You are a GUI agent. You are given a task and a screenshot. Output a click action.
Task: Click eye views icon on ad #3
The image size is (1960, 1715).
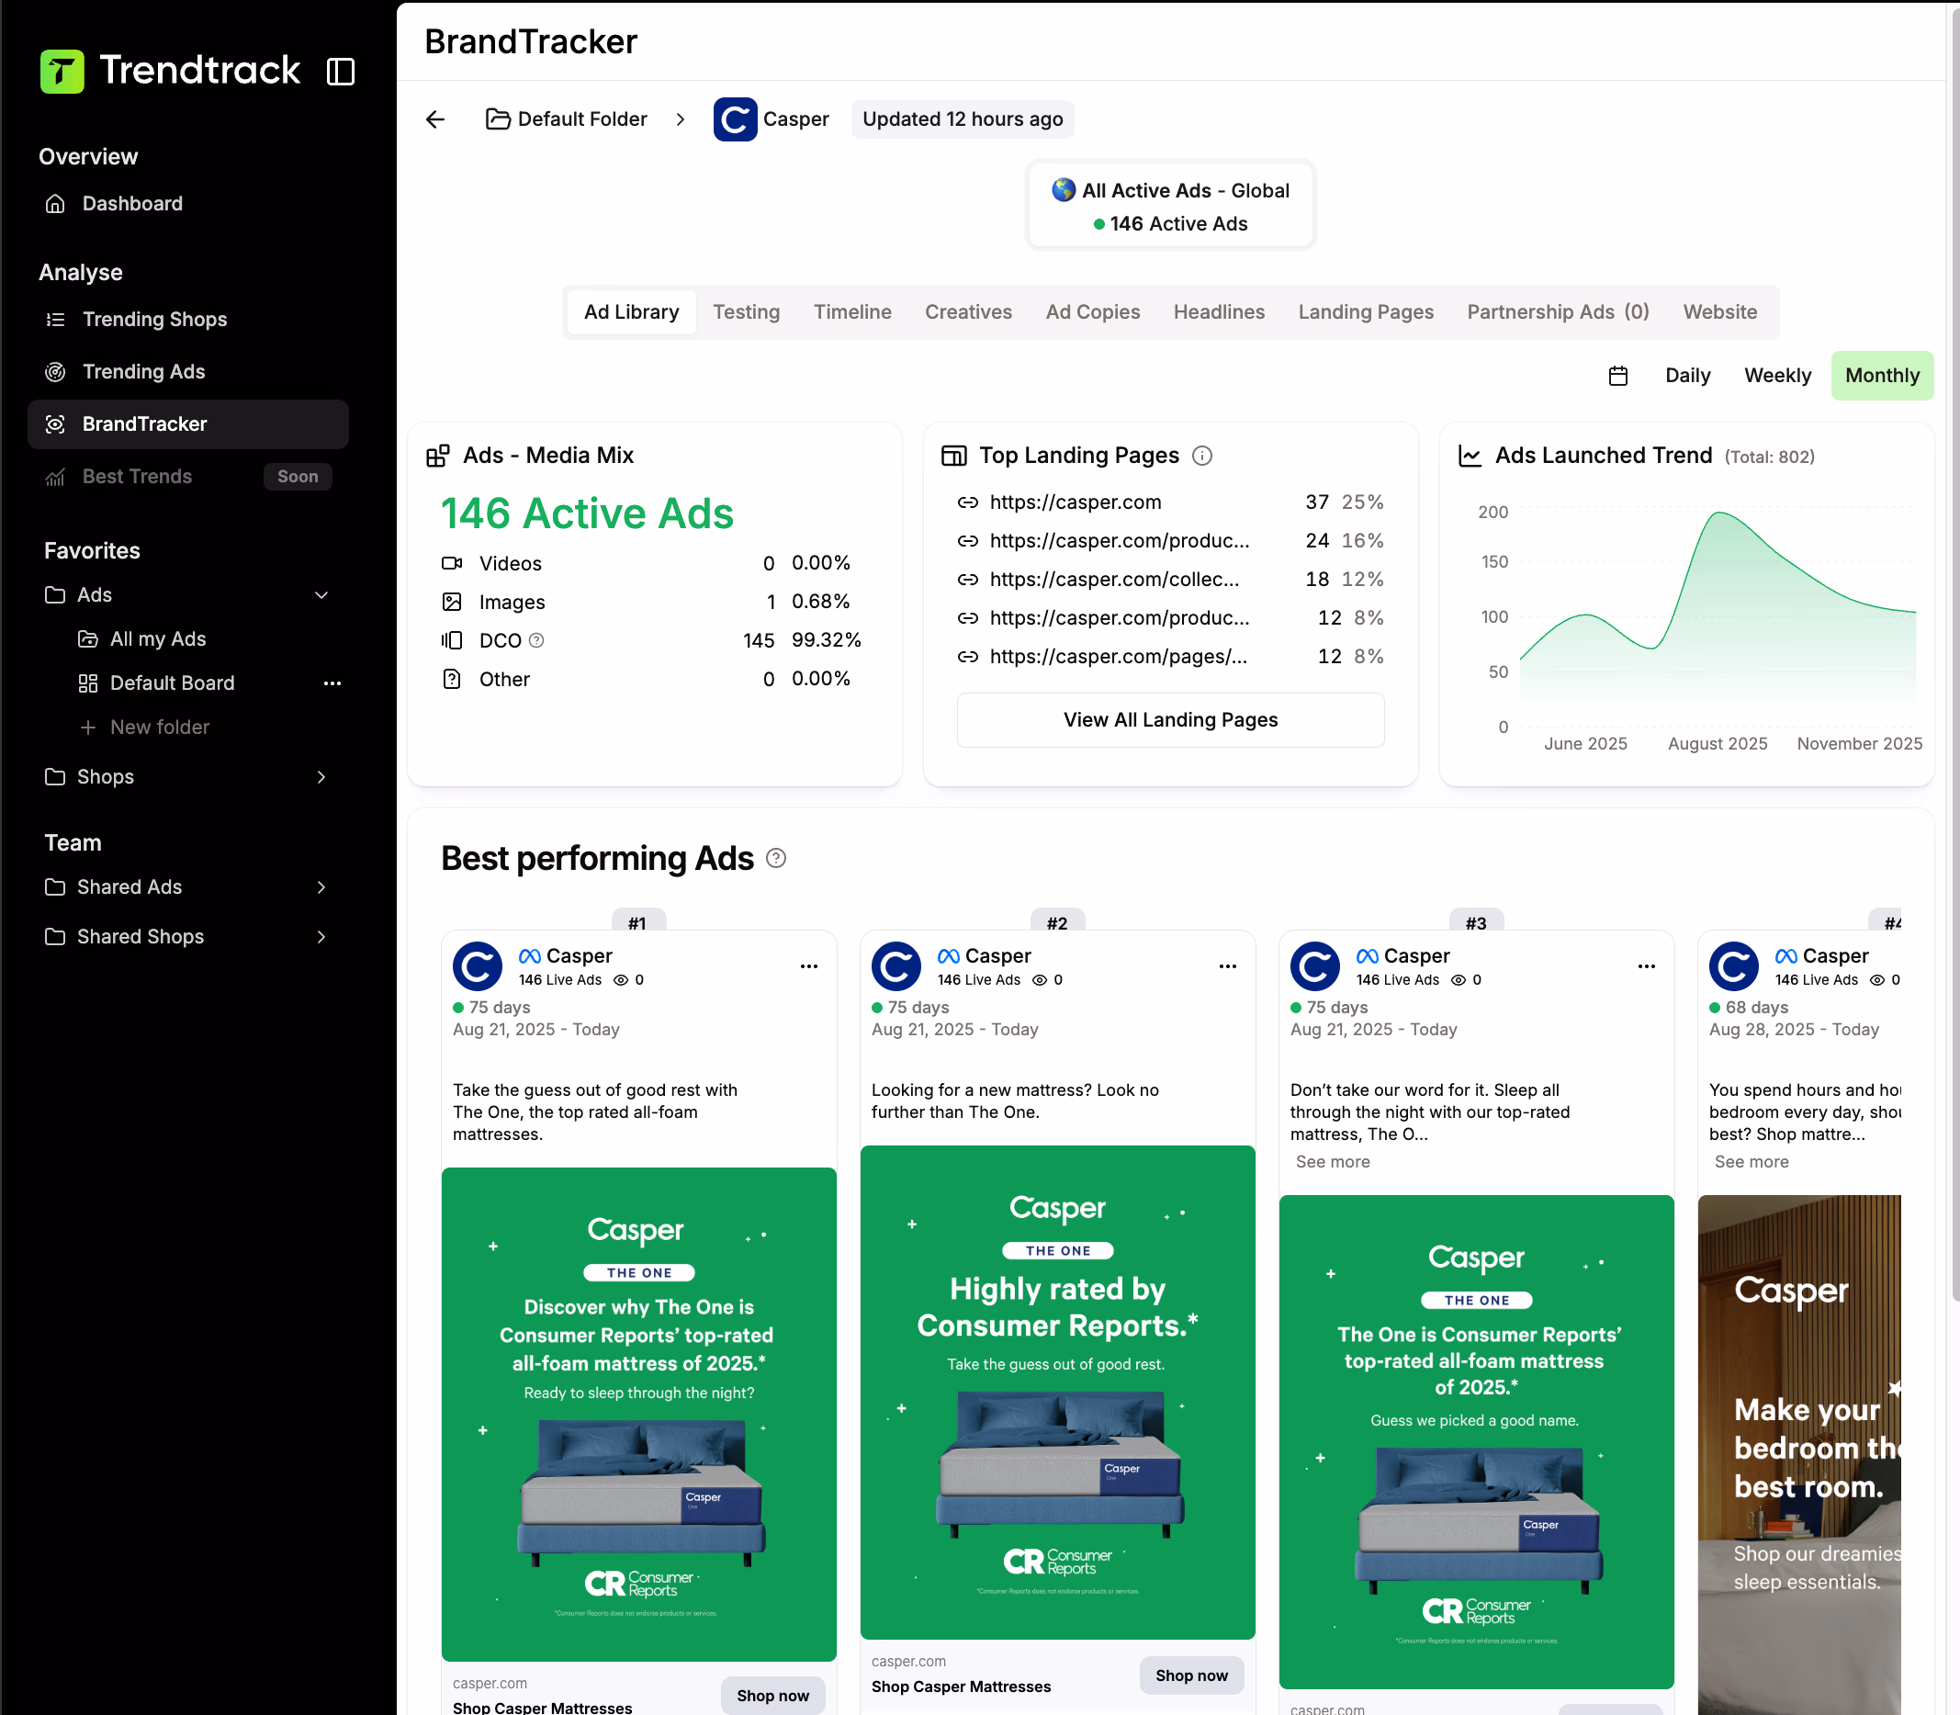point(1459,980)
